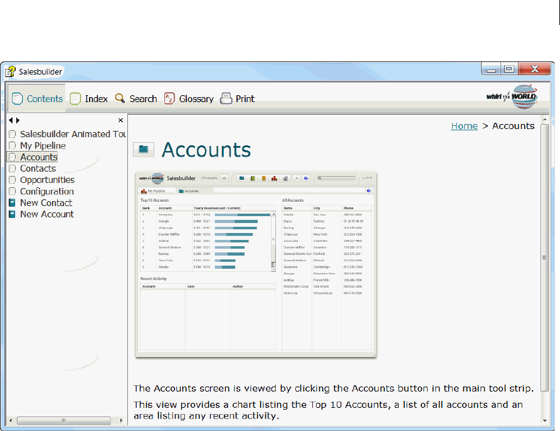This screenshot has width=560, height=431.
Task: Click the Print toolbar button
Action: (x=237, y=98)
